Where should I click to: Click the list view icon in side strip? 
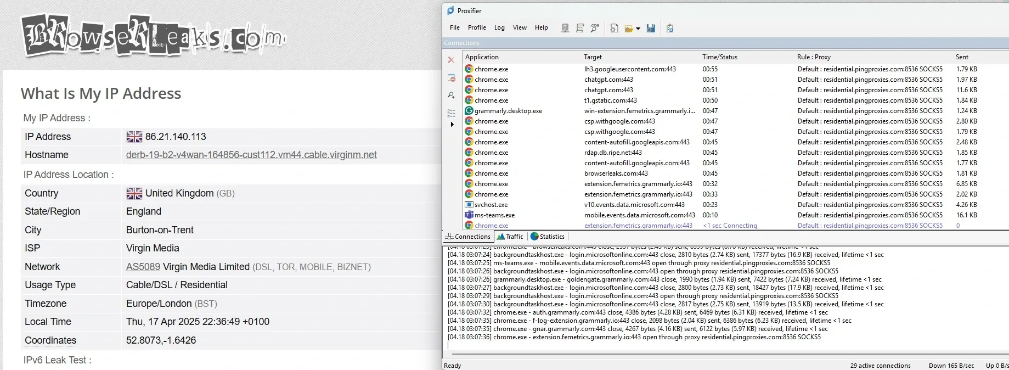(452, 113)
